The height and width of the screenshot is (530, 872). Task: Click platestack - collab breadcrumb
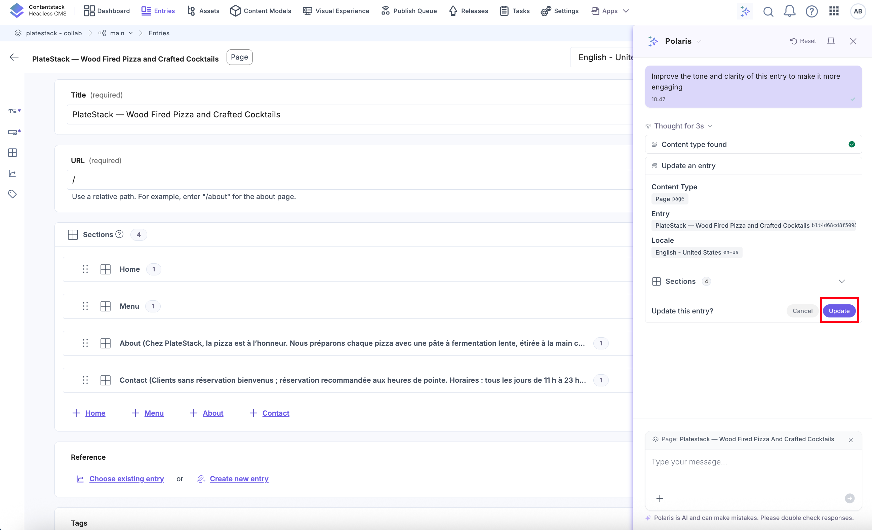(x=54, y=33)
